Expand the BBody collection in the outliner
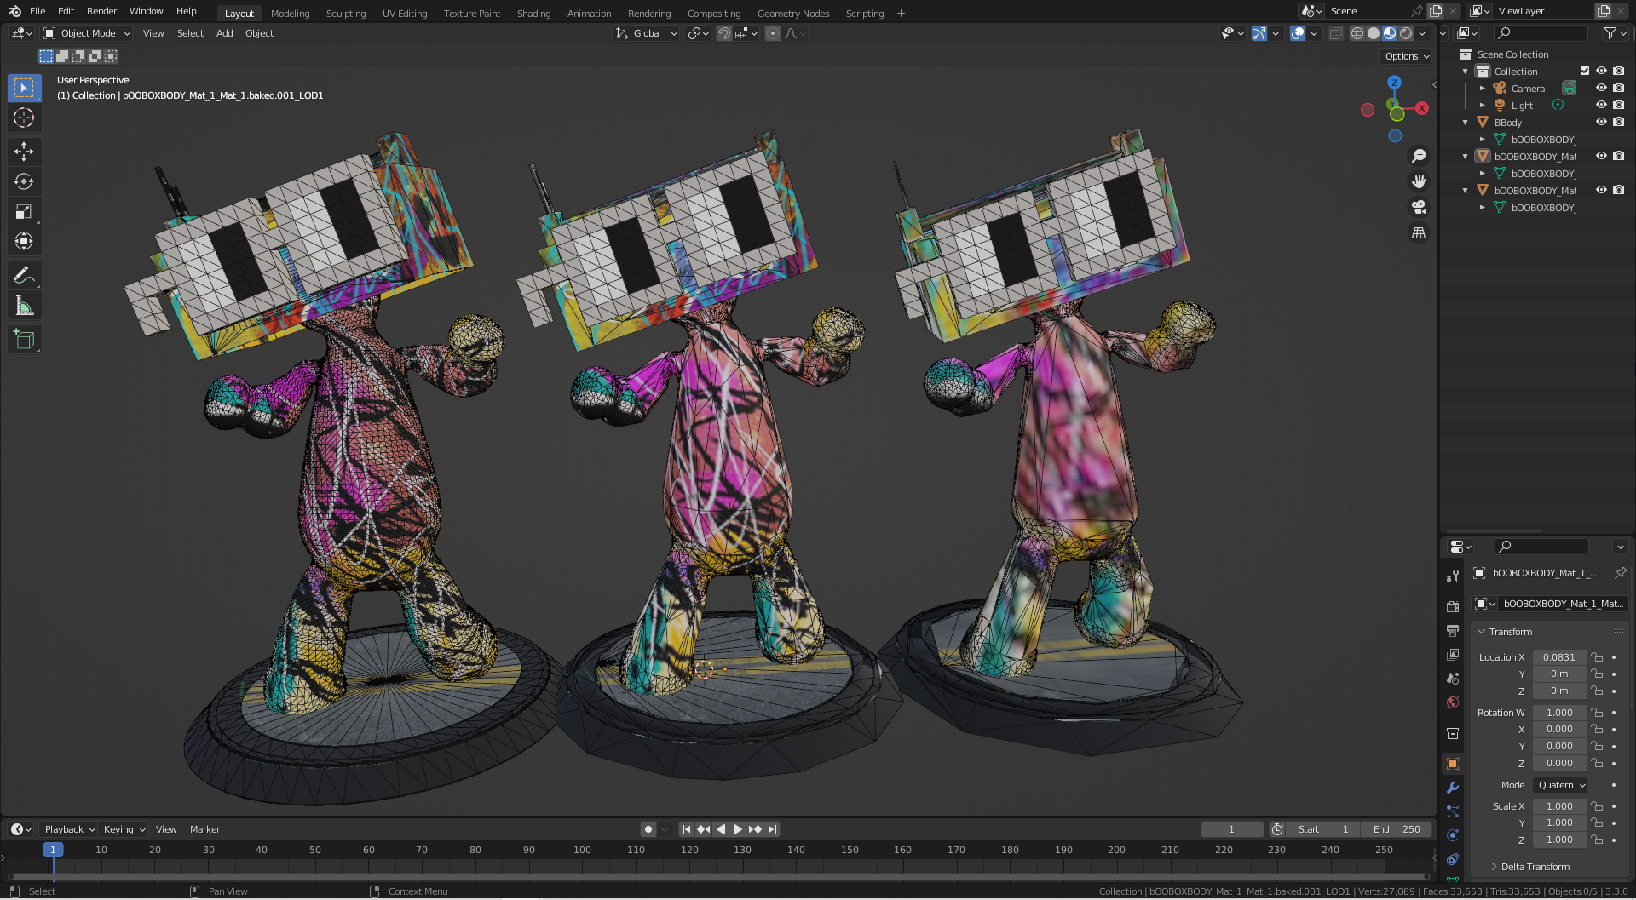Viewport: 1636px width, 900px height. [1466, 122]
